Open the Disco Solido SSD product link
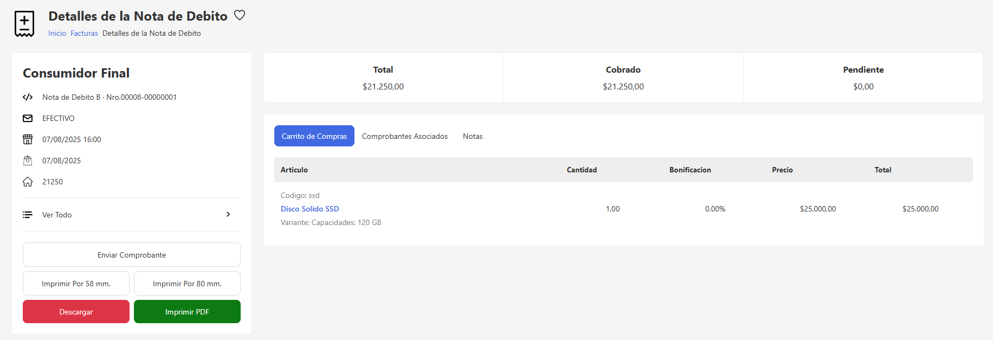This screenshot has width=993, height=340. pyautogui.click(x=309, y=209)
